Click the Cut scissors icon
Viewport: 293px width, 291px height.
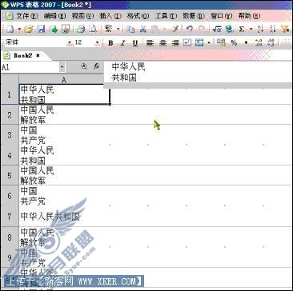[143, 29]
